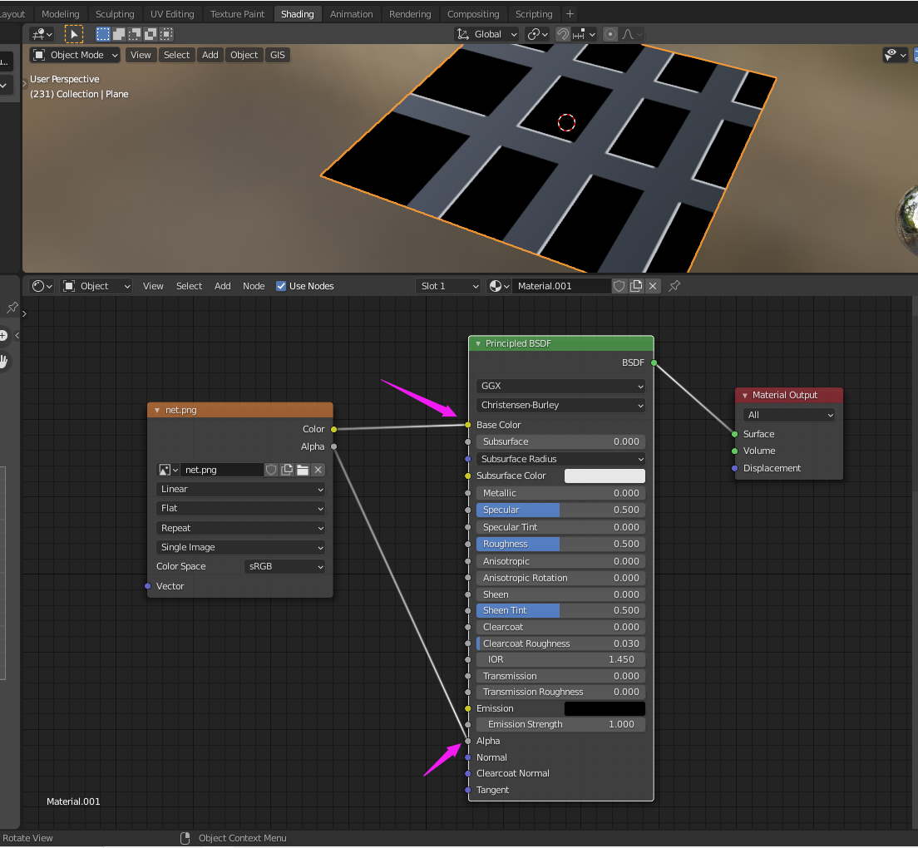Toggle the Use Nodes checkbox

[x=281, y=286]
